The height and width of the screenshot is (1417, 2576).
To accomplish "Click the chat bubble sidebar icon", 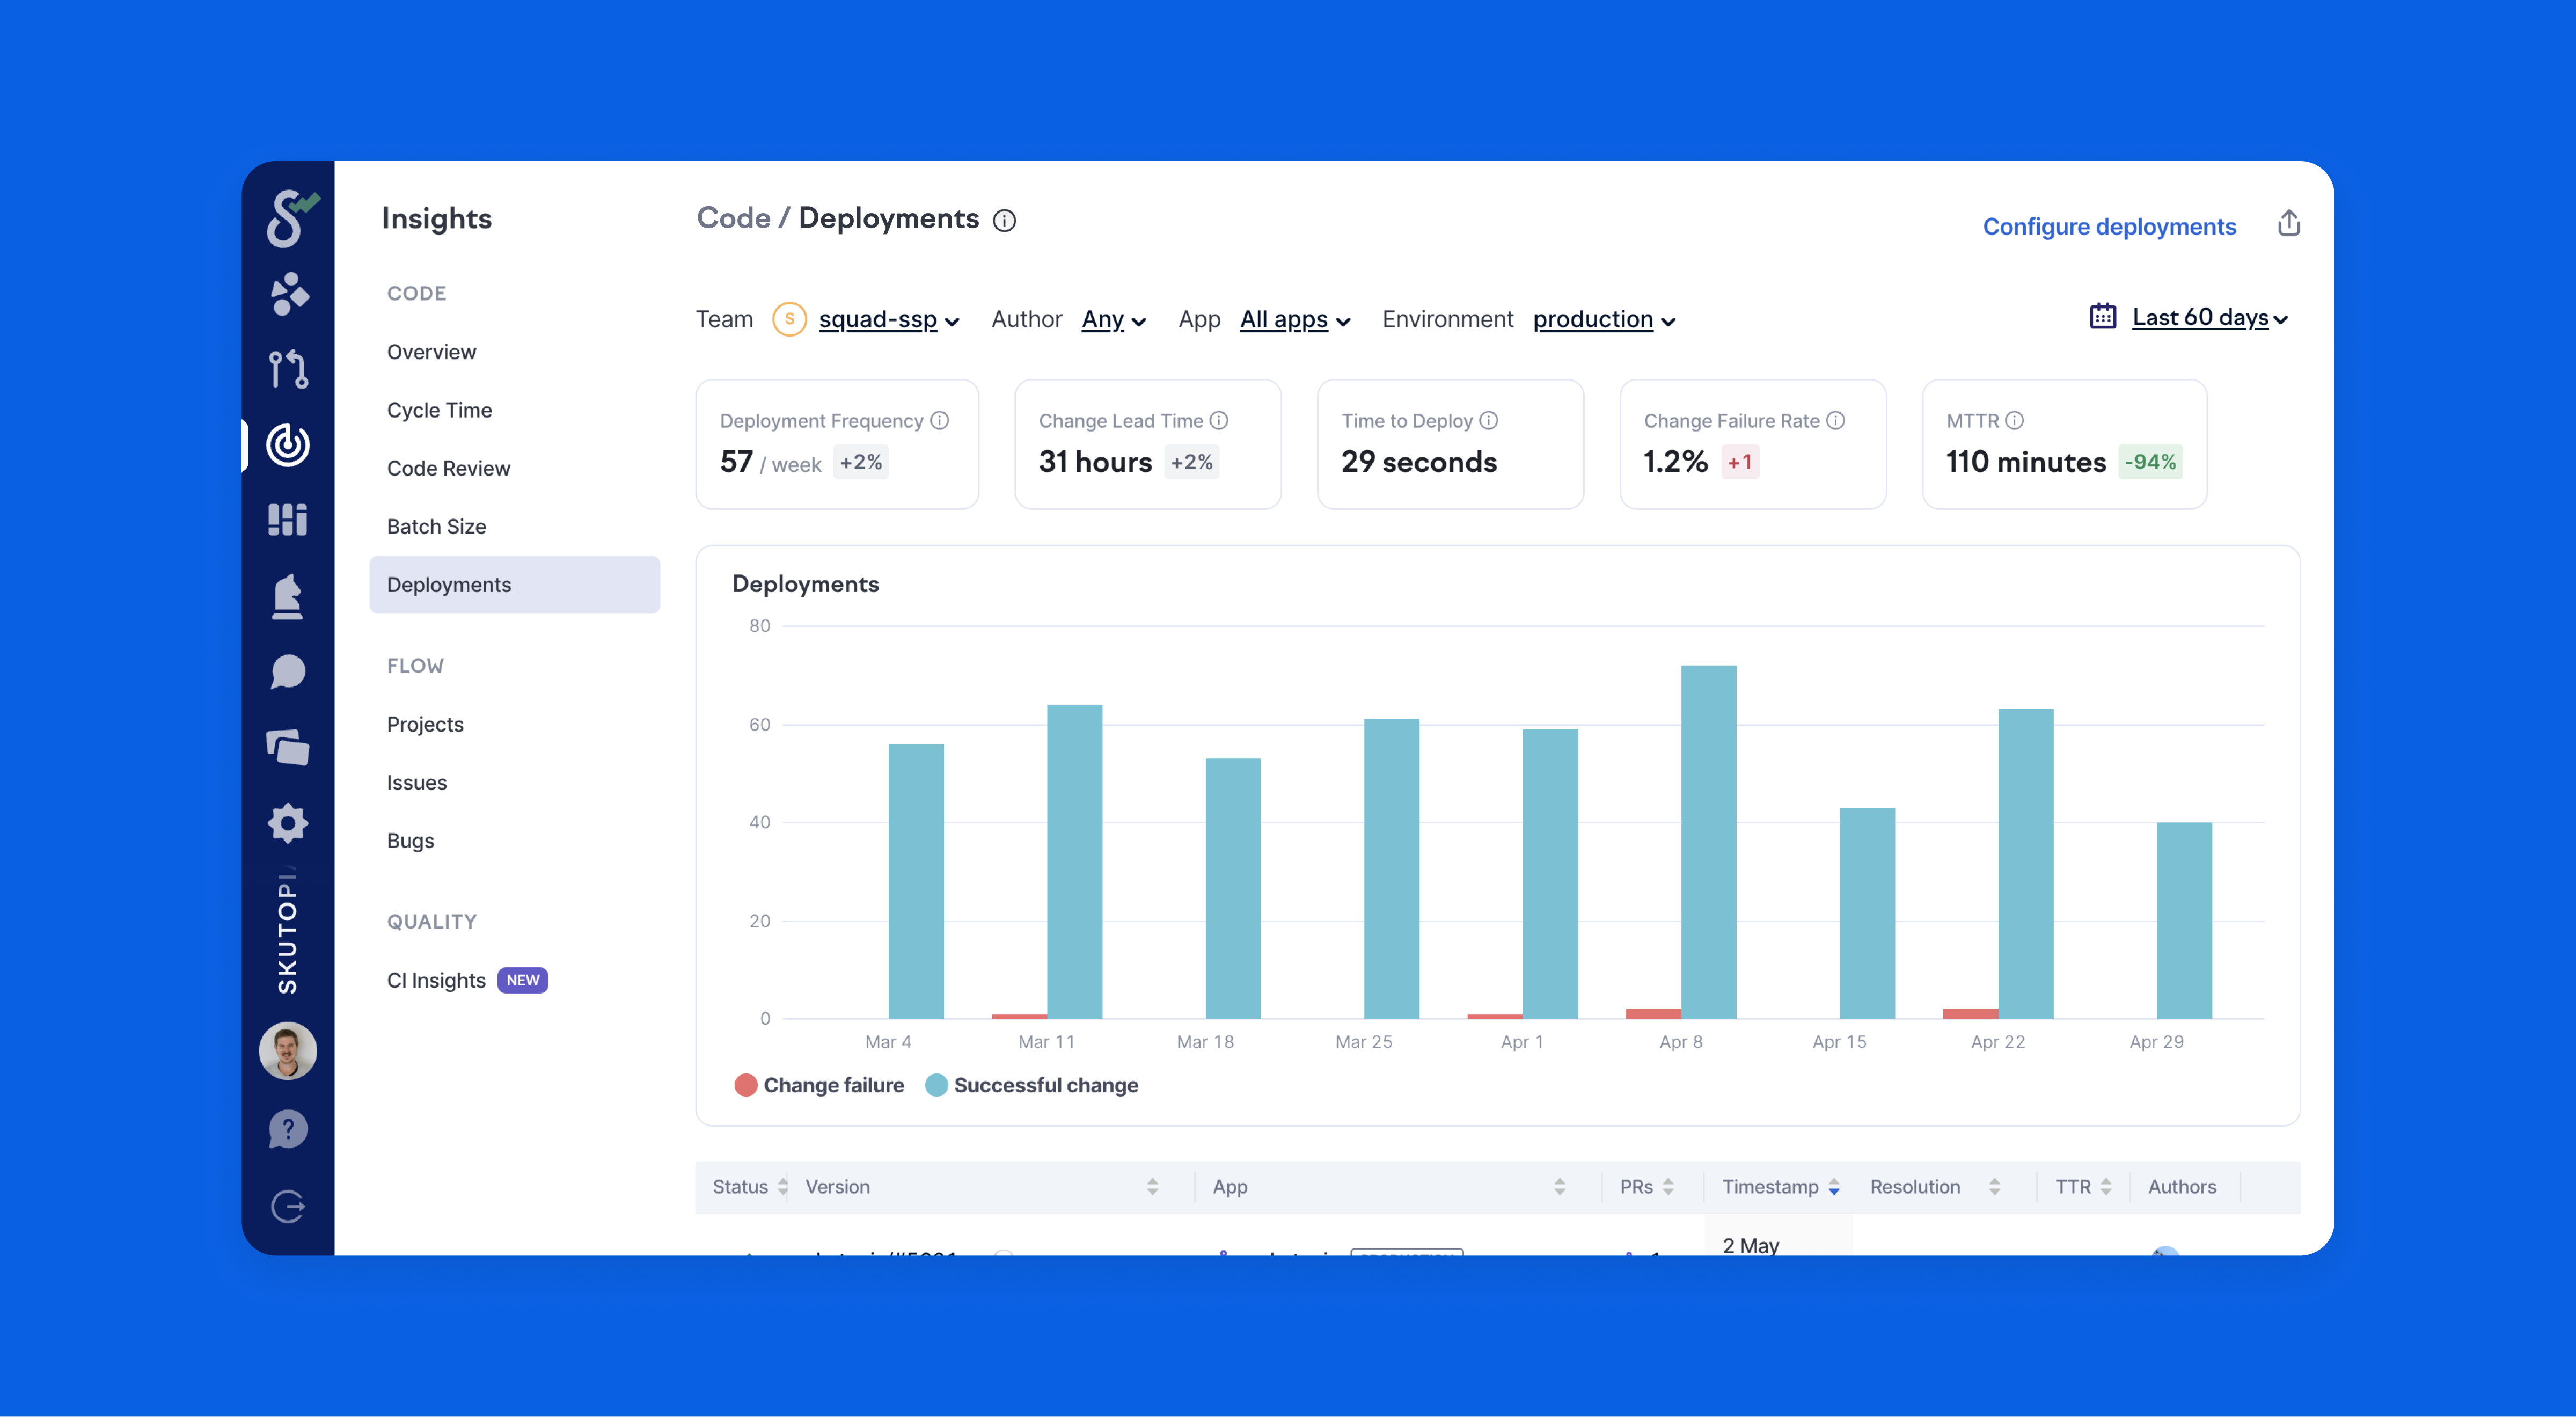I will point(288,672).
